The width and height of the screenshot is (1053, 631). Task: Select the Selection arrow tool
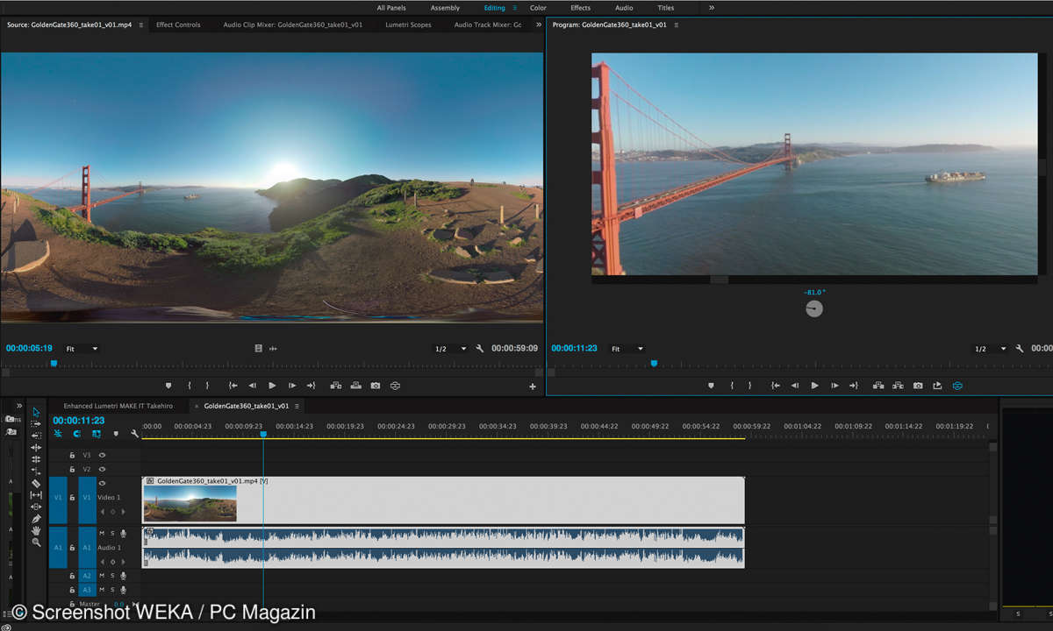(x=36, y=412)
